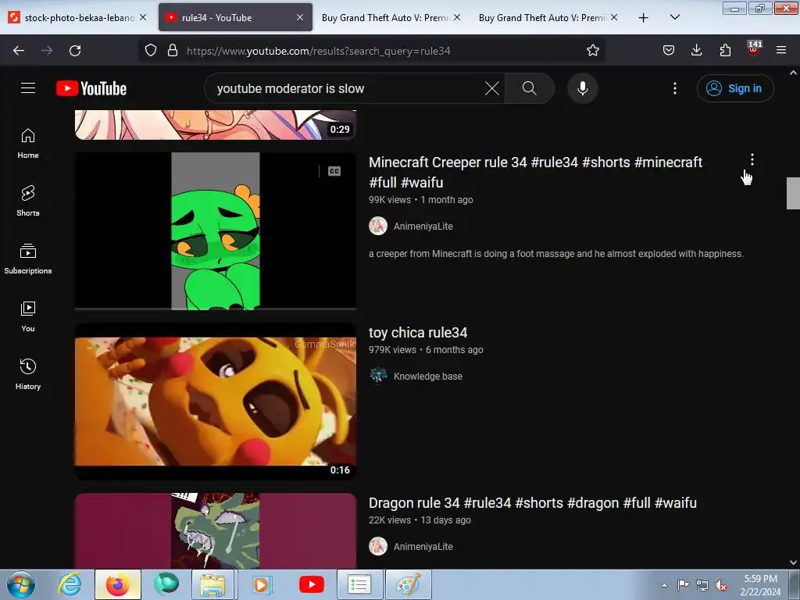Open Subscriptions in the sidebar

click(28, 259)
